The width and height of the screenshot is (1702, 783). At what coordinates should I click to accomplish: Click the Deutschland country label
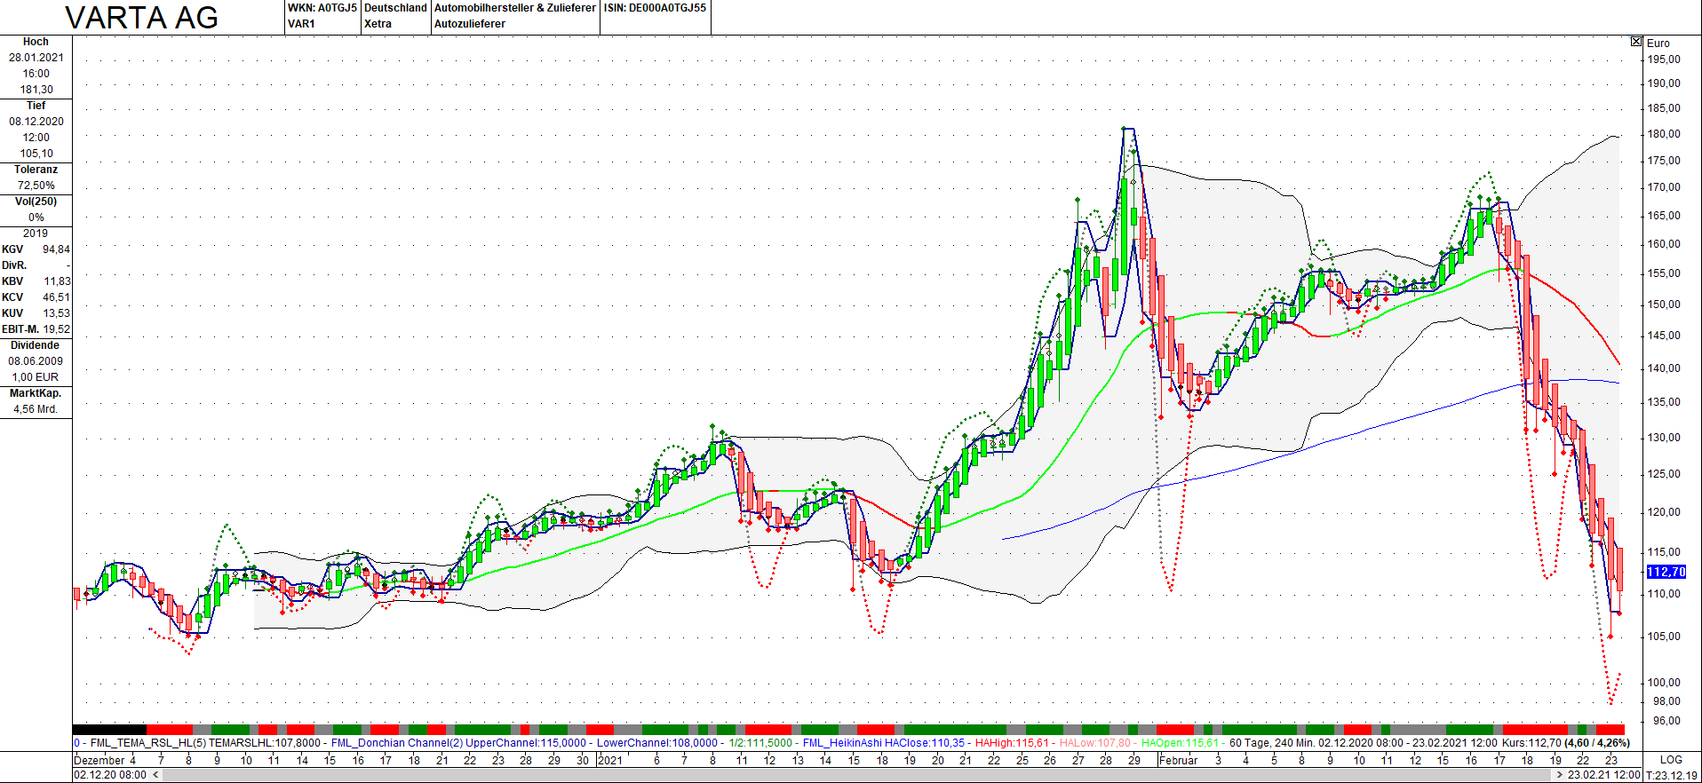tap(395, 8)
